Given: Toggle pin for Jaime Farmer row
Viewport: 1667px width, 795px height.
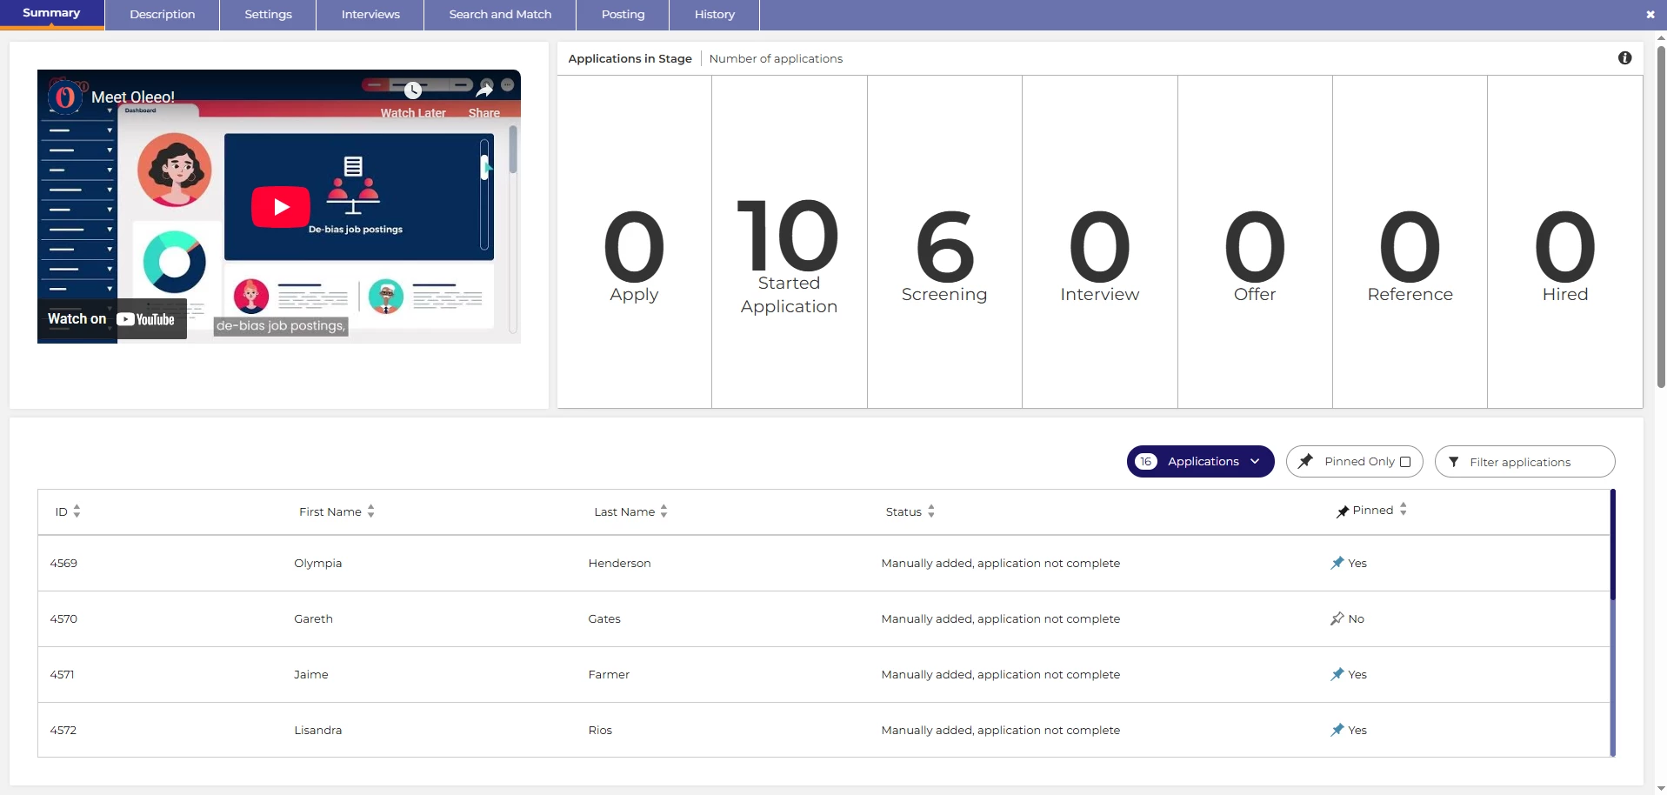Looking at the screenshot, I should (1337, 675).
